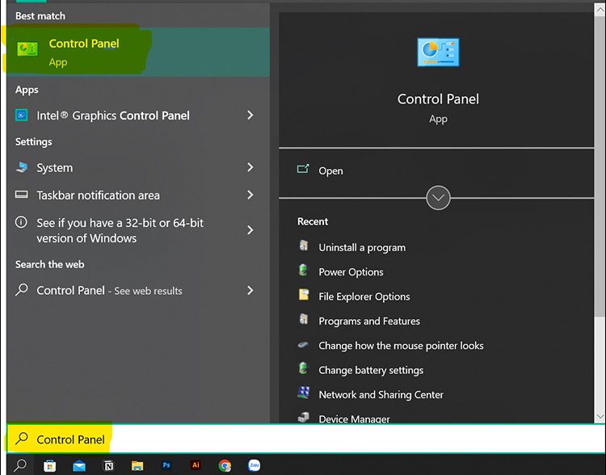Open recent File Explorer Options
606x475 pixels.
click(x=364, y=296)
